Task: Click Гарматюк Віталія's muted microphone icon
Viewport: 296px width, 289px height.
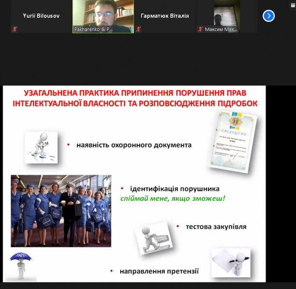Action: [139, 29]
